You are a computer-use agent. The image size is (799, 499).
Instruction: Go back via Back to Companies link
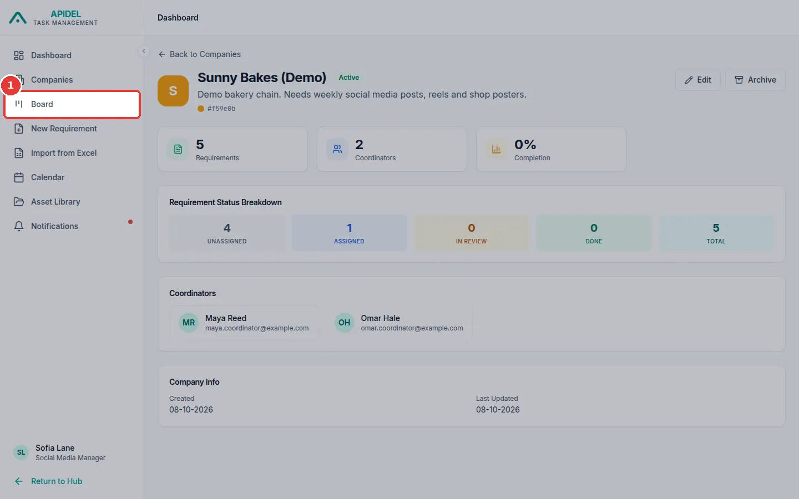[199, 54]
